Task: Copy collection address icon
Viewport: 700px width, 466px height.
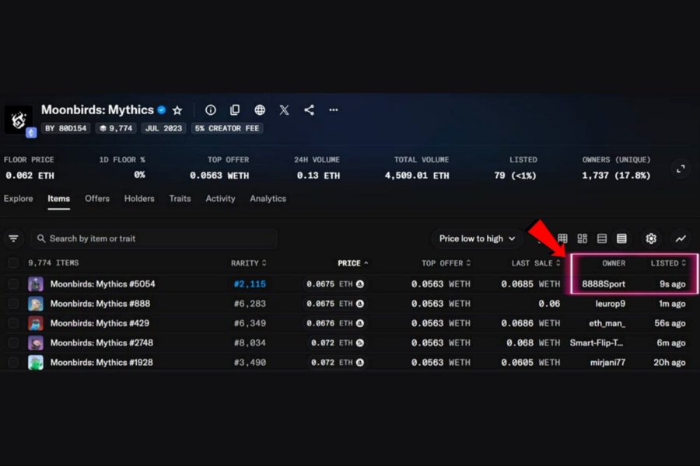Action: tap(235, 110)
